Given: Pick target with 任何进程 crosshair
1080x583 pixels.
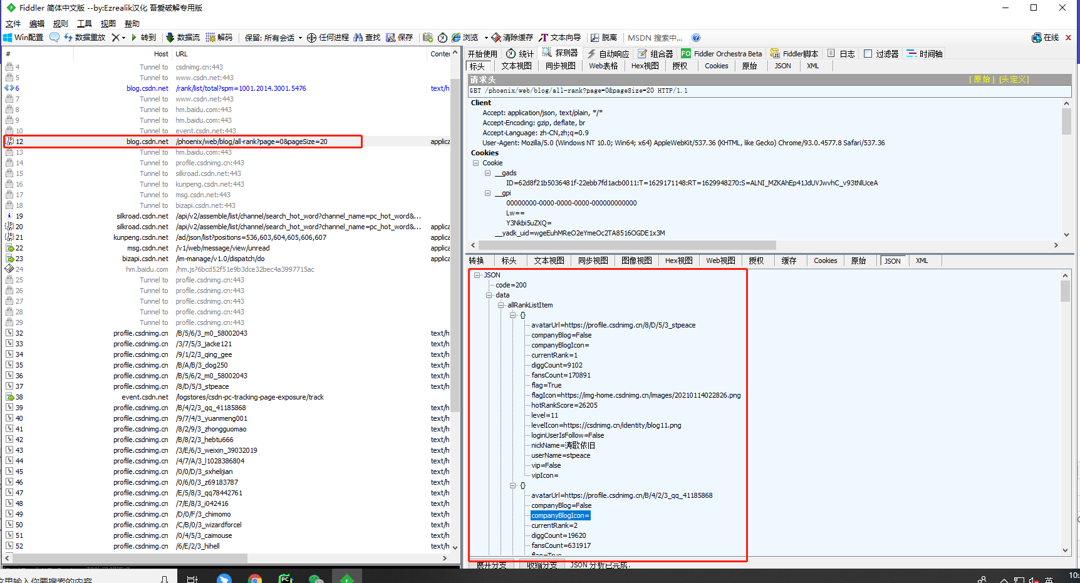Looking at the screenshot, I should 328,38.
